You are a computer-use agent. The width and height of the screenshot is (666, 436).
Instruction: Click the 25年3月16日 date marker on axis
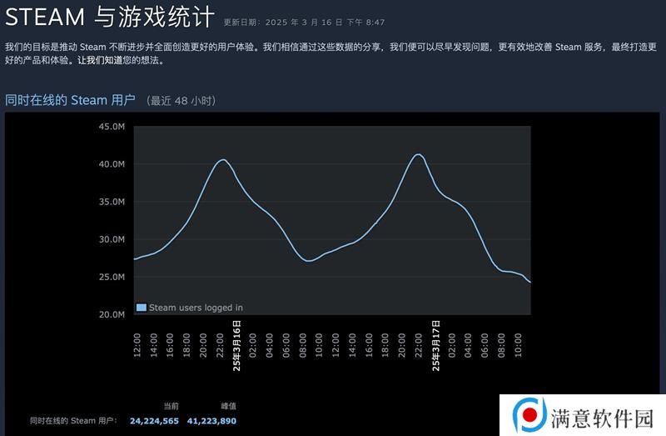click(236, 346)
